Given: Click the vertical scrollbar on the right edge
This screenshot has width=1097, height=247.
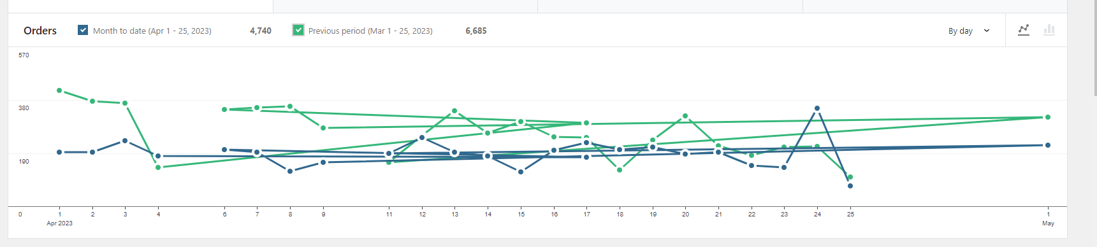Looking at the screenshot, I should [x=1094, y=48].
